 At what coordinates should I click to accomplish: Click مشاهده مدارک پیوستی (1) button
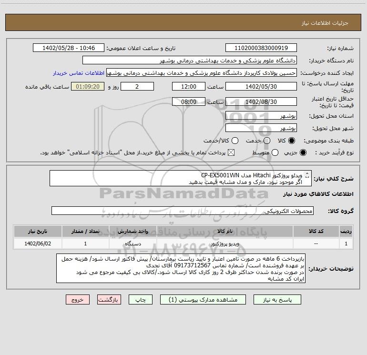pyautogui.click(x=203, y=300)
